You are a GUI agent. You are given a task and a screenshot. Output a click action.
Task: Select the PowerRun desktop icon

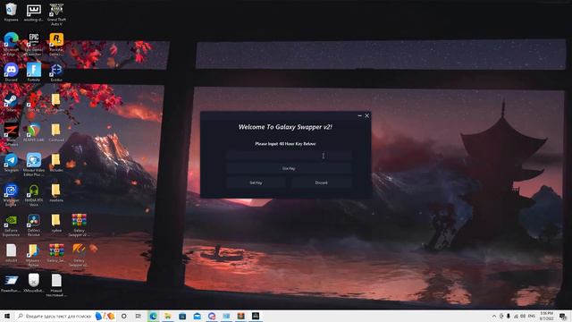12,283
